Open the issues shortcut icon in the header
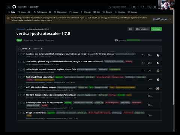 pos(150,7)
